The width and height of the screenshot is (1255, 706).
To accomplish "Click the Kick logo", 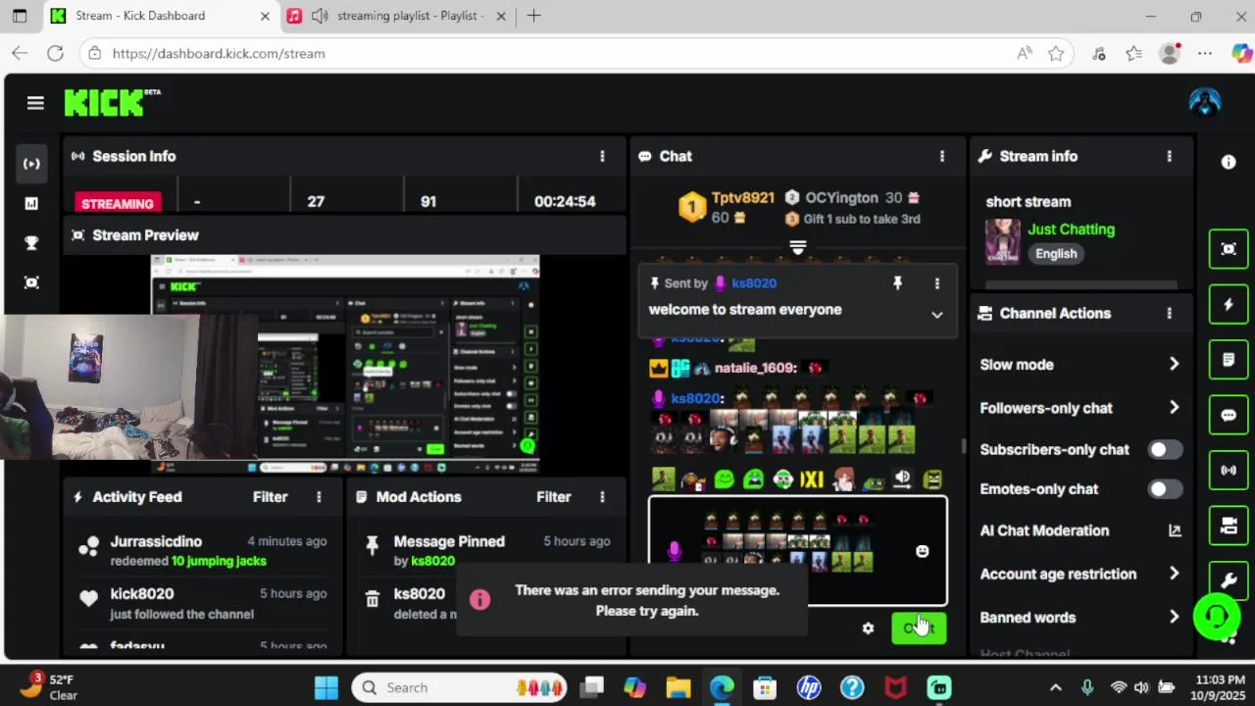I will 112,103.
